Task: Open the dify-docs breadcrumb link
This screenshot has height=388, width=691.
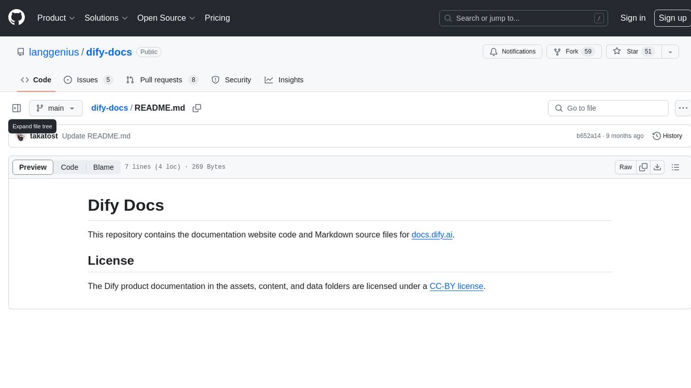Action: [110, 108]
